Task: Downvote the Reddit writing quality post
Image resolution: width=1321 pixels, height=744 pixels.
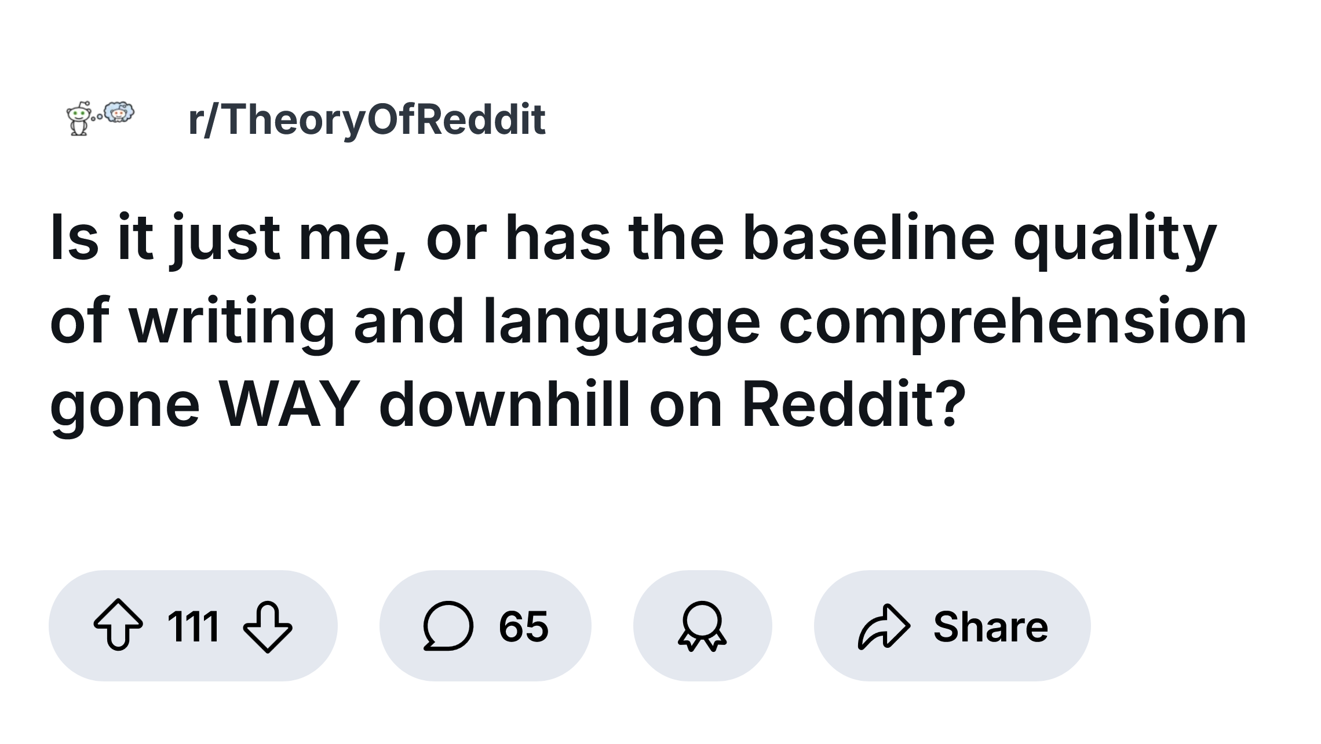Action: (268, 626)
